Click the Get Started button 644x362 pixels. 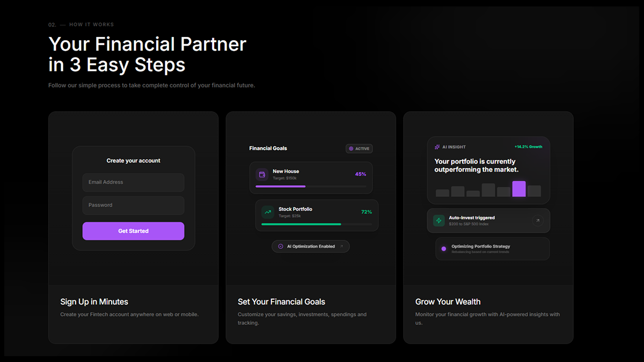[133, 231]
